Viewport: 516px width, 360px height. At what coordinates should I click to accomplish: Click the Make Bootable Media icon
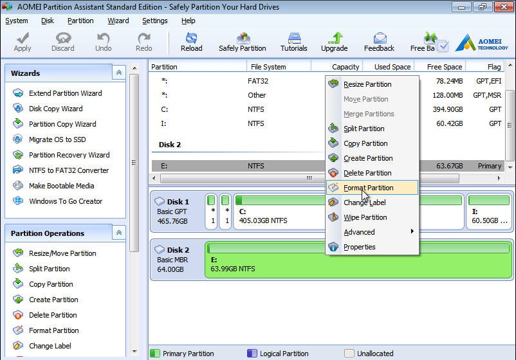pos(18,186)
